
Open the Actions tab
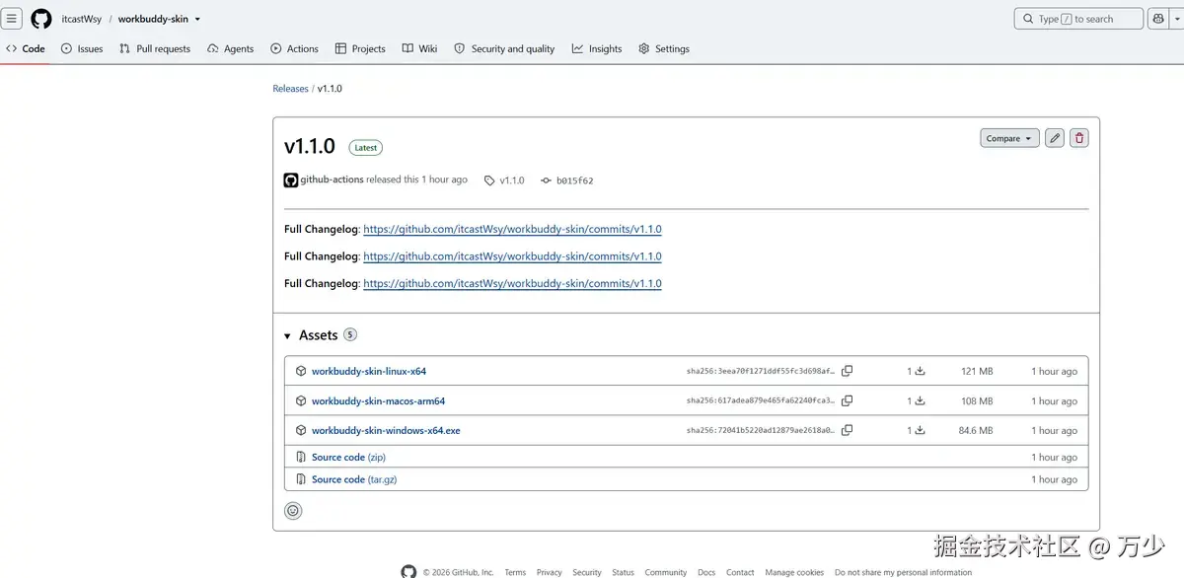point(294,48)
